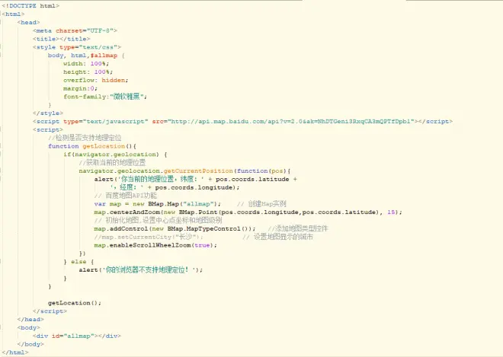Click the alert line with pos.coords.latitude
Screen dimensions: 503x357
point(195,179)
